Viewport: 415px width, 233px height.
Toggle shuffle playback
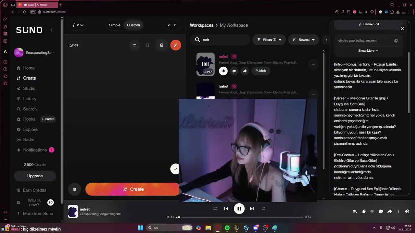[215, 209]
